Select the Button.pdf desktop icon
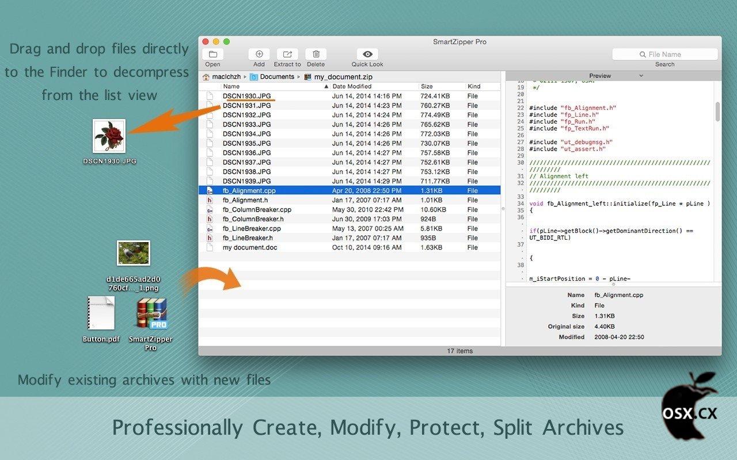This screenshot has height=460, width=737. pyautogui.click(x=101, y=313)
